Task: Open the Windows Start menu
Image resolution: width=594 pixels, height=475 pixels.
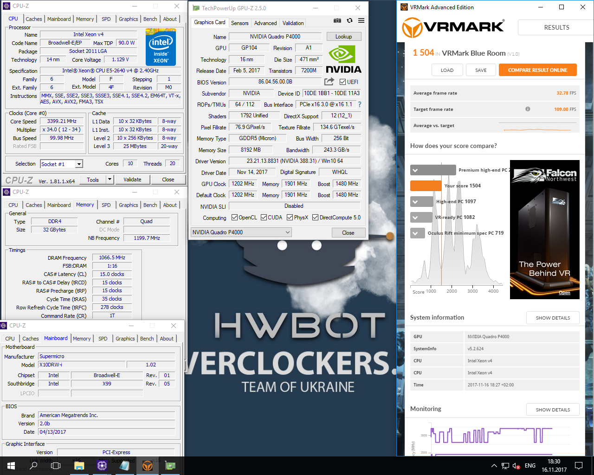Action: tap(11, 466)
